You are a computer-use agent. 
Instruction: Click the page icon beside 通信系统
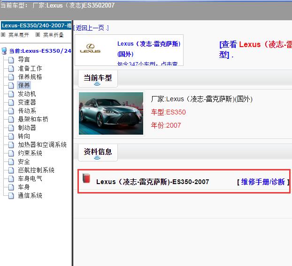[x=11, y=195]
